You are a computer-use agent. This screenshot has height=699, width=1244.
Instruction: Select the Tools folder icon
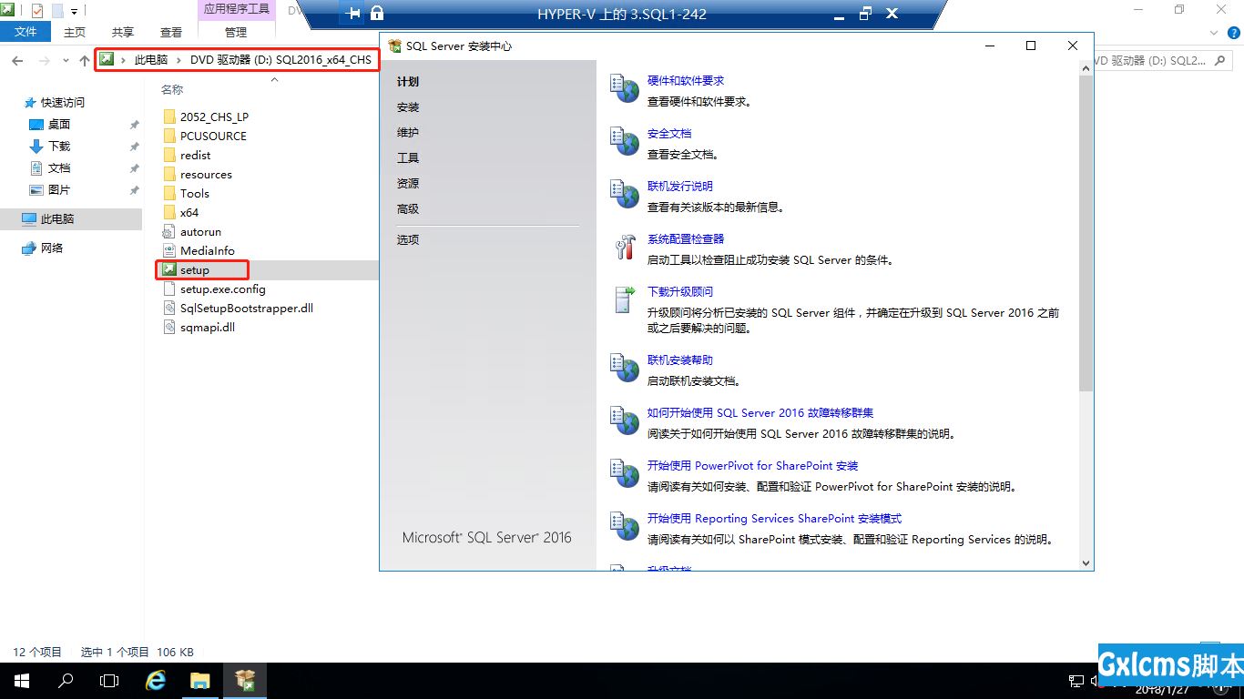click(169, 193)
